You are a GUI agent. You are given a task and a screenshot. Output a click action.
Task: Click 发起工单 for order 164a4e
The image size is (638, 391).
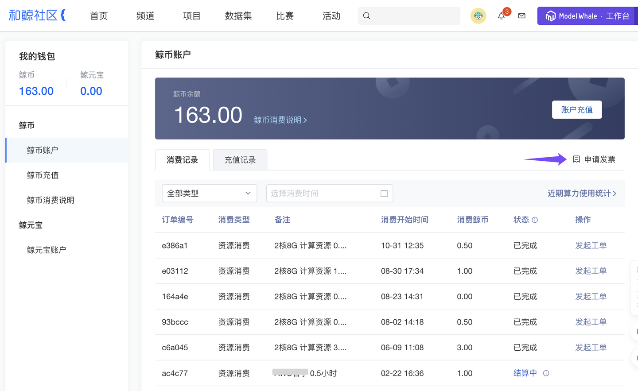pyautogui.click(x=591, y=297)
